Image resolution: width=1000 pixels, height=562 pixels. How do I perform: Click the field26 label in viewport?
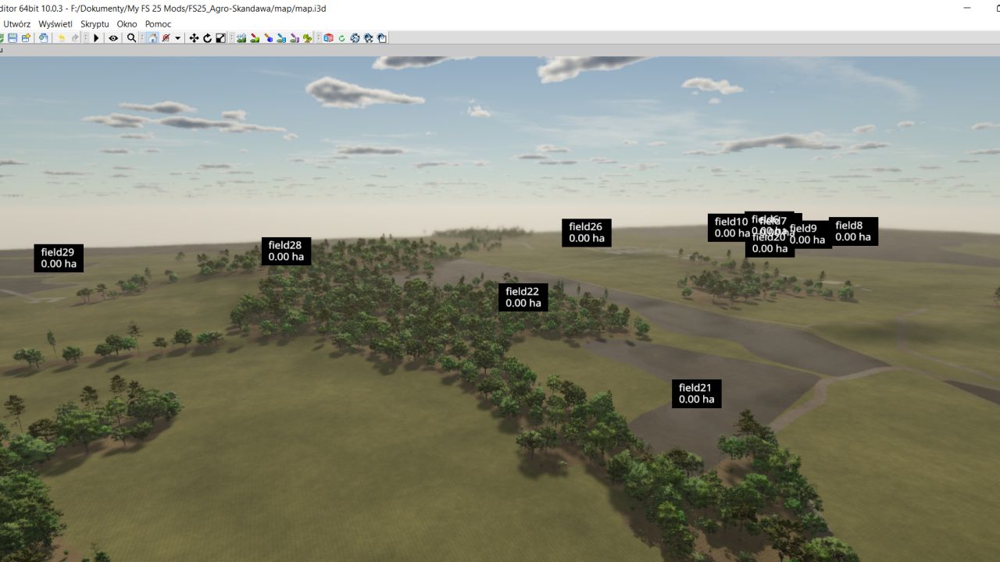point(587,233)
